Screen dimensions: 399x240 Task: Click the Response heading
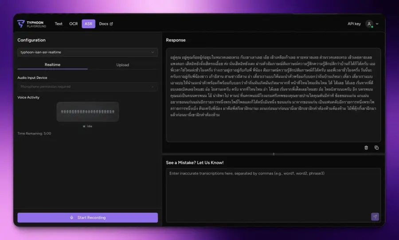click(176, 40)
